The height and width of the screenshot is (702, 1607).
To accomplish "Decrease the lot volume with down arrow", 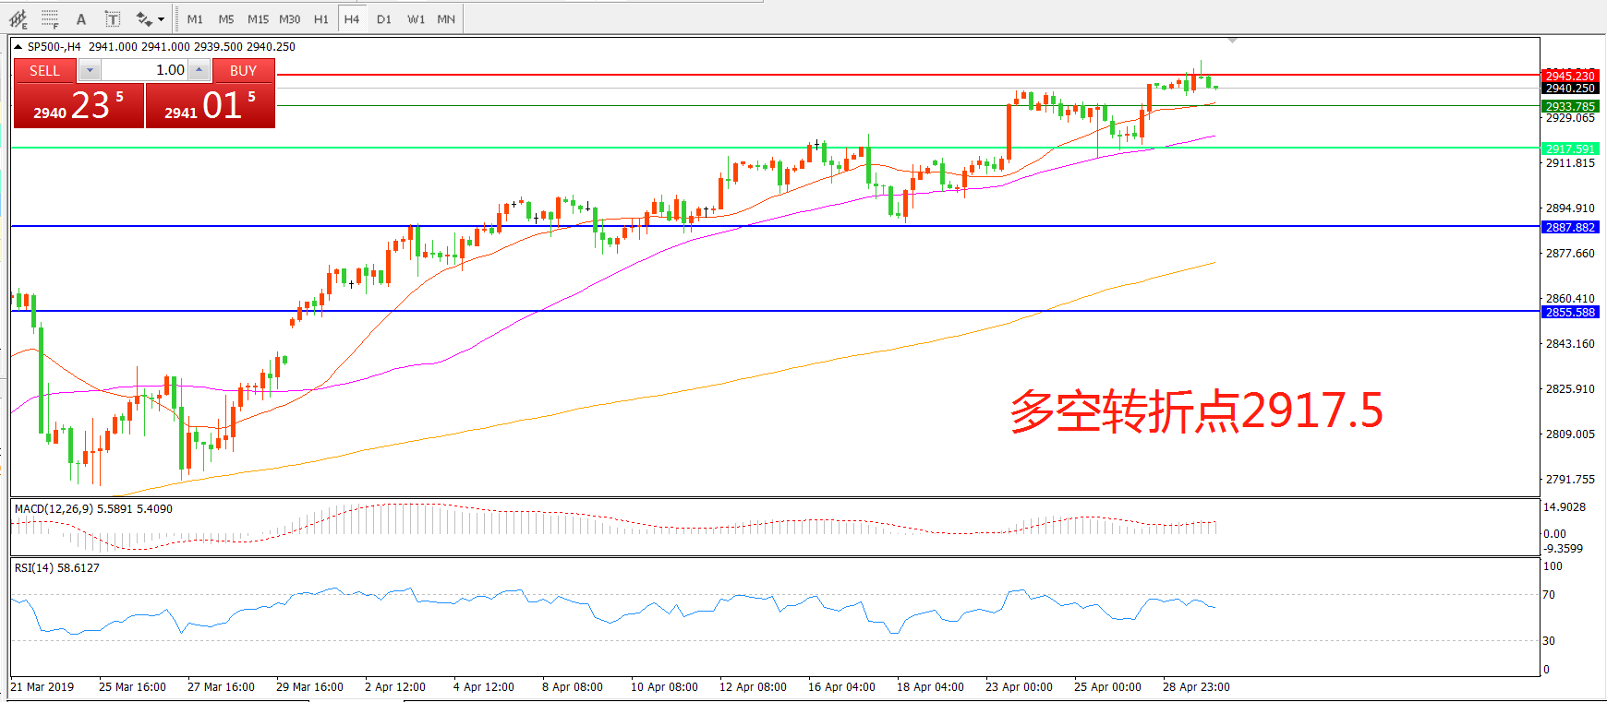I will [90, 70].
